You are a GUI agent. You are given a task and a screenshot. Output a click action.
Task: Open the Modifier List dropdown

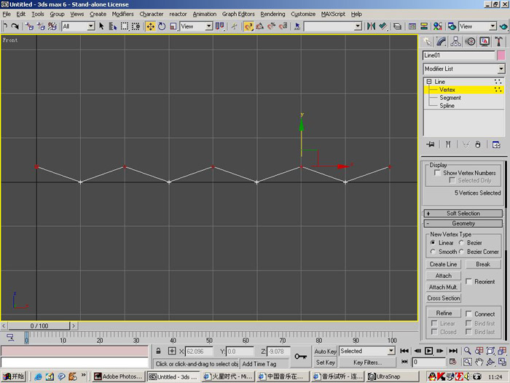501,69
